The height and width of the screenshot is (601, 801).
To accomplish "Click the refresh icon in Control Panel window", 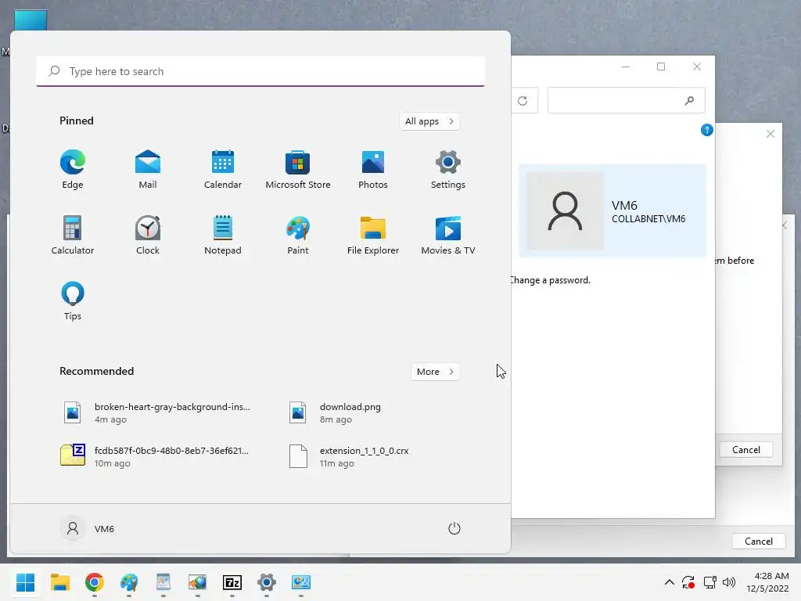I will [523, 101].
